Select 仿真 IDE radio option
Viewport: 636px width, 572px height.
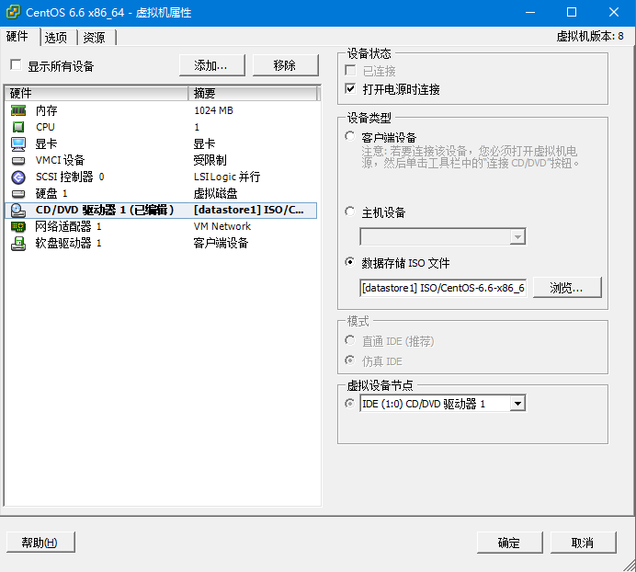pos(350,360)
